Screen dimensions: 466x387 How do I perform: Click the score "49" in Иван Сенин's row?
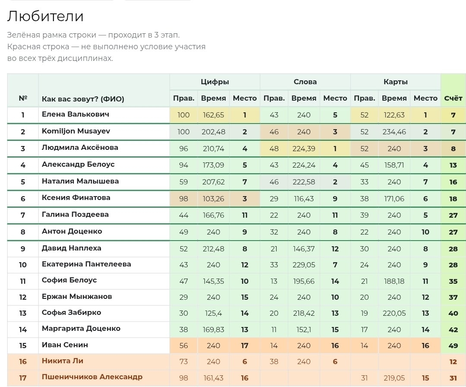(453, 346)
